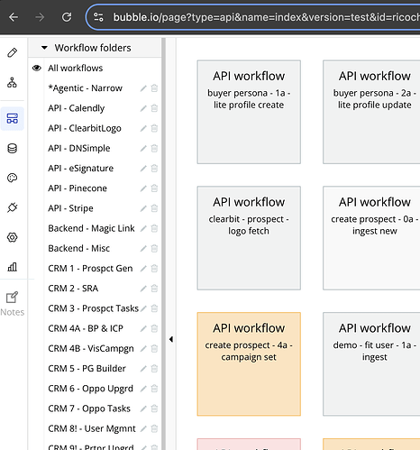The image size is (420, 450).
Task: Click the browser address bar URL
Action: [x=266, y=17]
